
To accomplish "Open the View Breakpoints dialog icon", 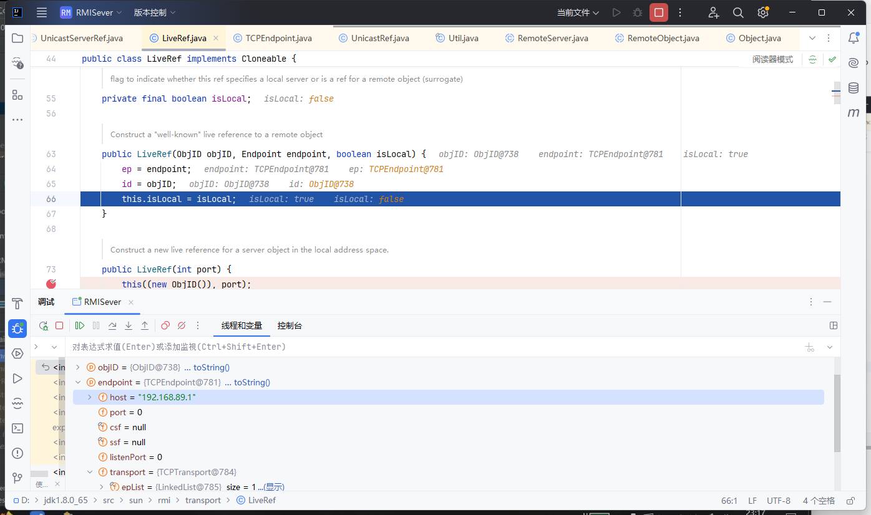I will click(x=165, y=325).
